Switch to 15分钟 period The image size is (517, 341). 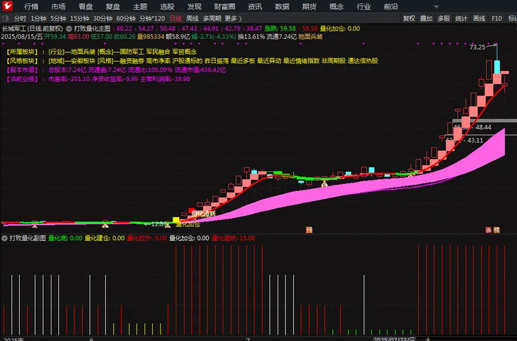pos(79,18)
